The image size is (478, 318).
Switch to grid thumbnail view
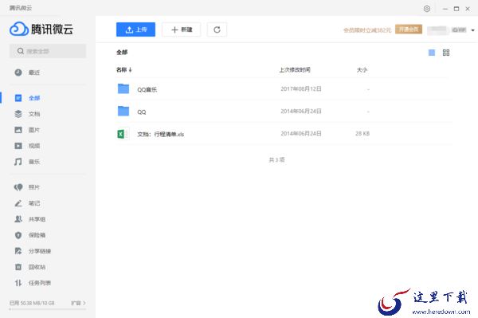tap(446, 53)
